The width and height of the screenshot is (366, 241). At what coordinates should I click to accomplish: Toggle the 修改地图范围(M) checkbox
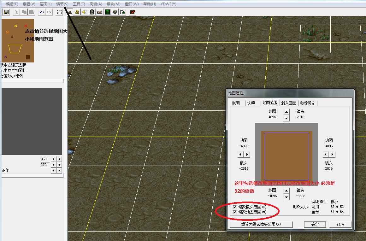coord(235,212)
